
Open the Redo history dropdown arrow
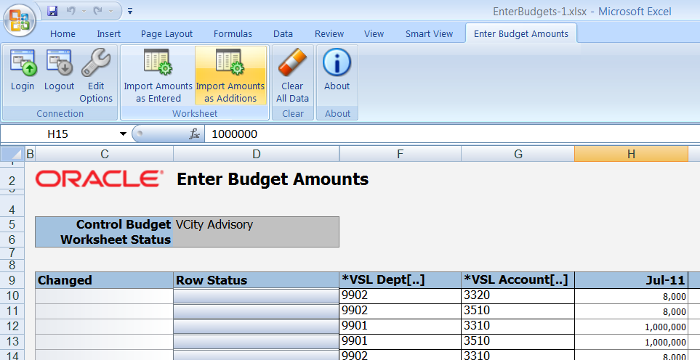tap(110, 11)
